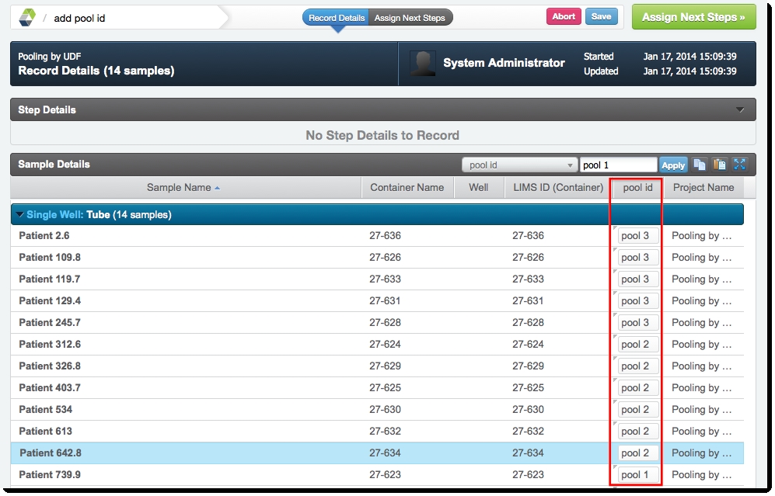Click the green Assign Next Steps button

coord(693,17)
